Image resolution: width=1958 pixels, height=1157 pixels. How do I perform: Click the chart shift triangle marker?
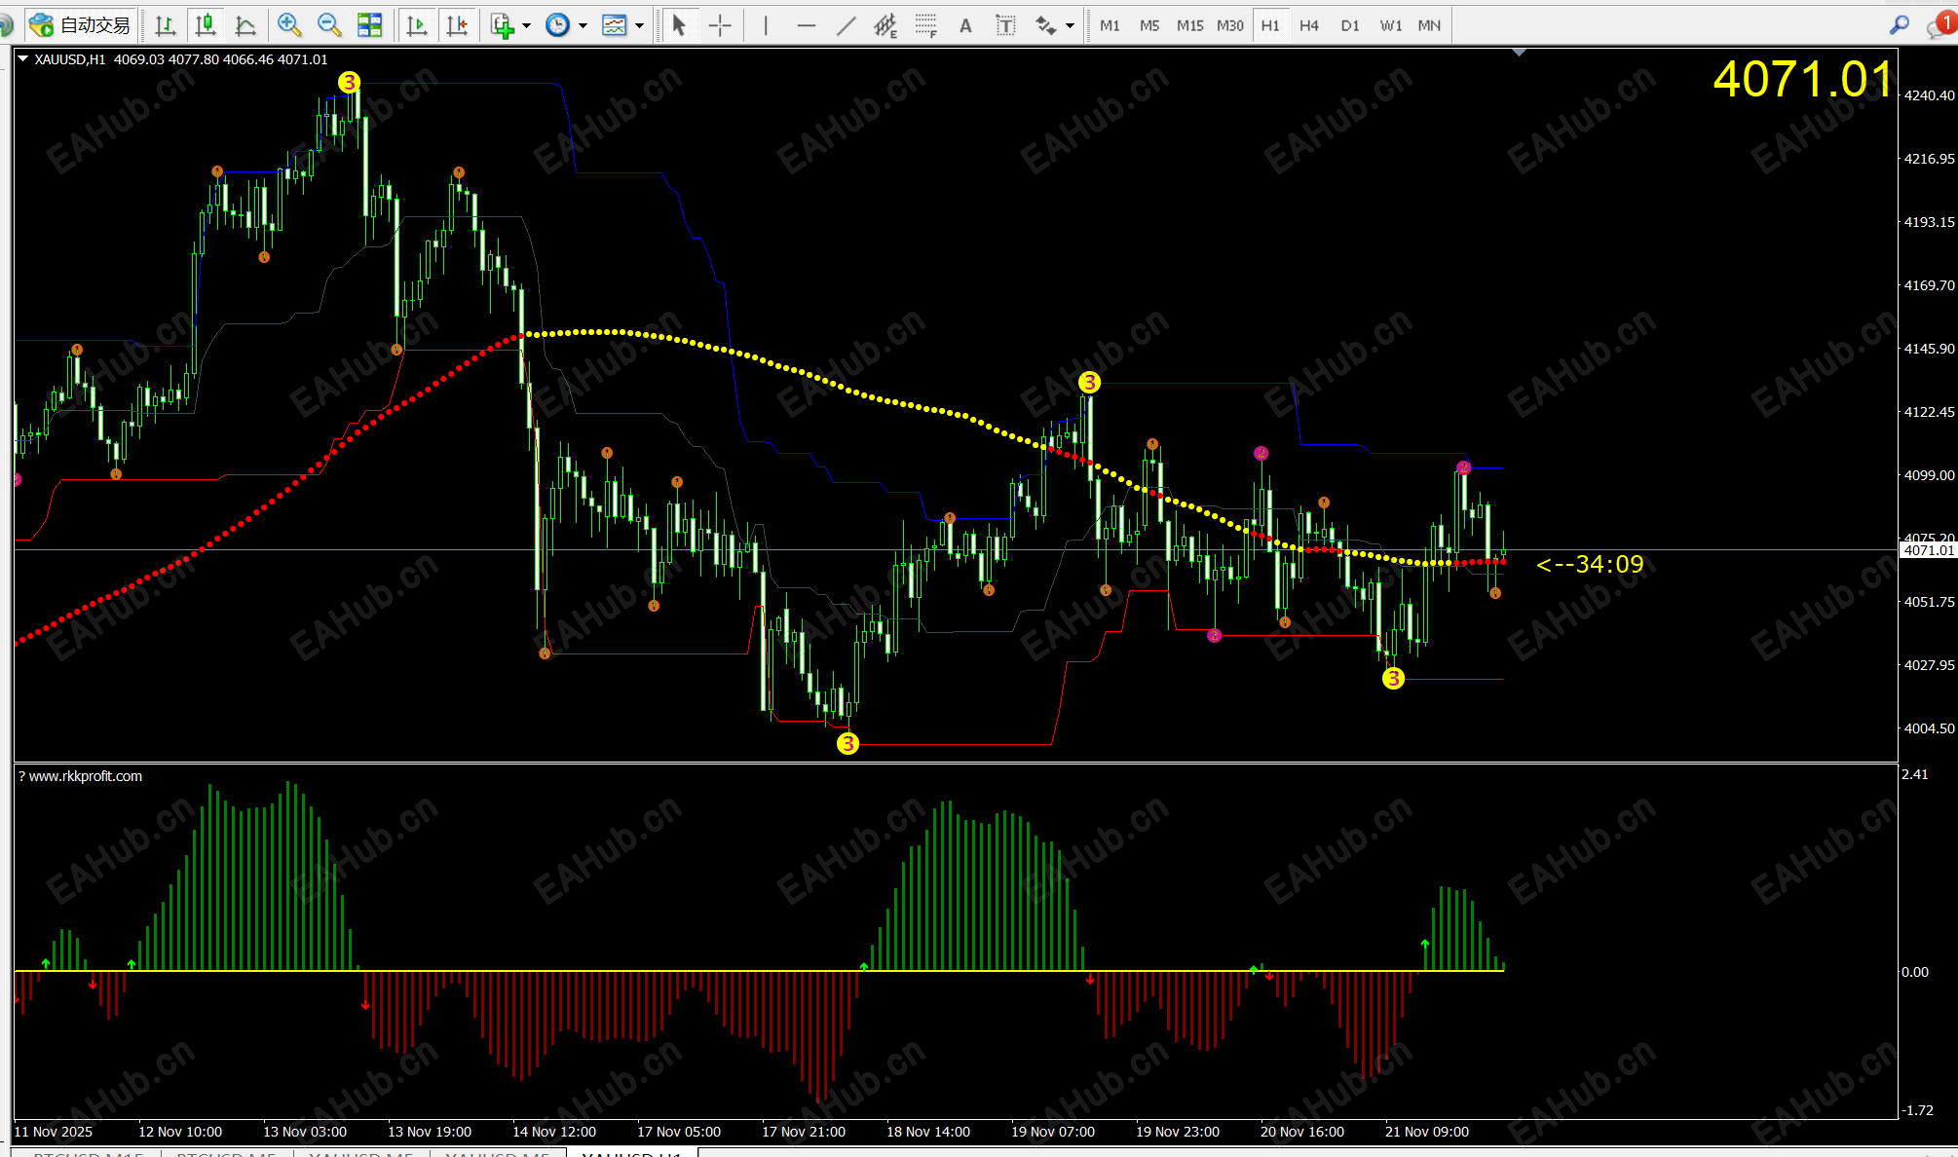click(1519, 53)
